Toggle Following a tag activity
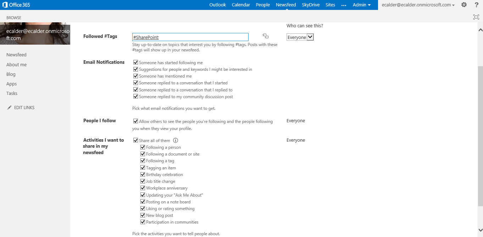This screenshot has width=483, height=237. pos(143,160)
